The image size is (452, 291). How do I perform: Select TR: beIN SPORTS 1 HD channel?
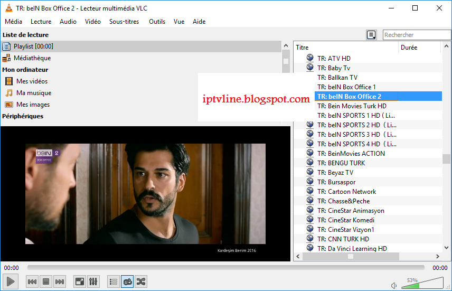[356, 116]
